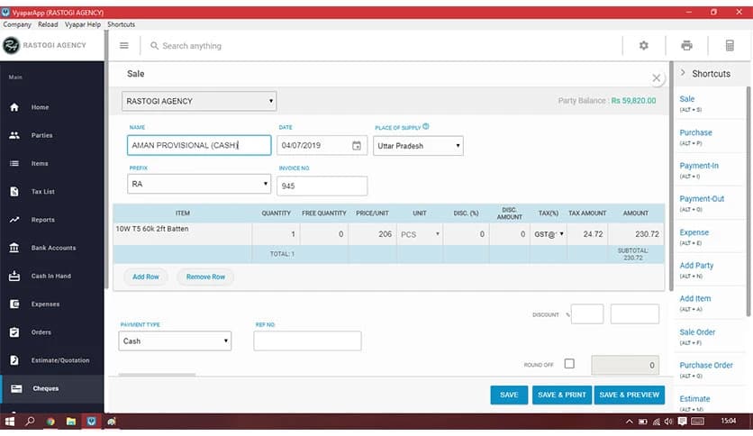This screenshot has height=436, width=753.
Task: Click the Bank Accounts building icon
Action: [14, 248]
